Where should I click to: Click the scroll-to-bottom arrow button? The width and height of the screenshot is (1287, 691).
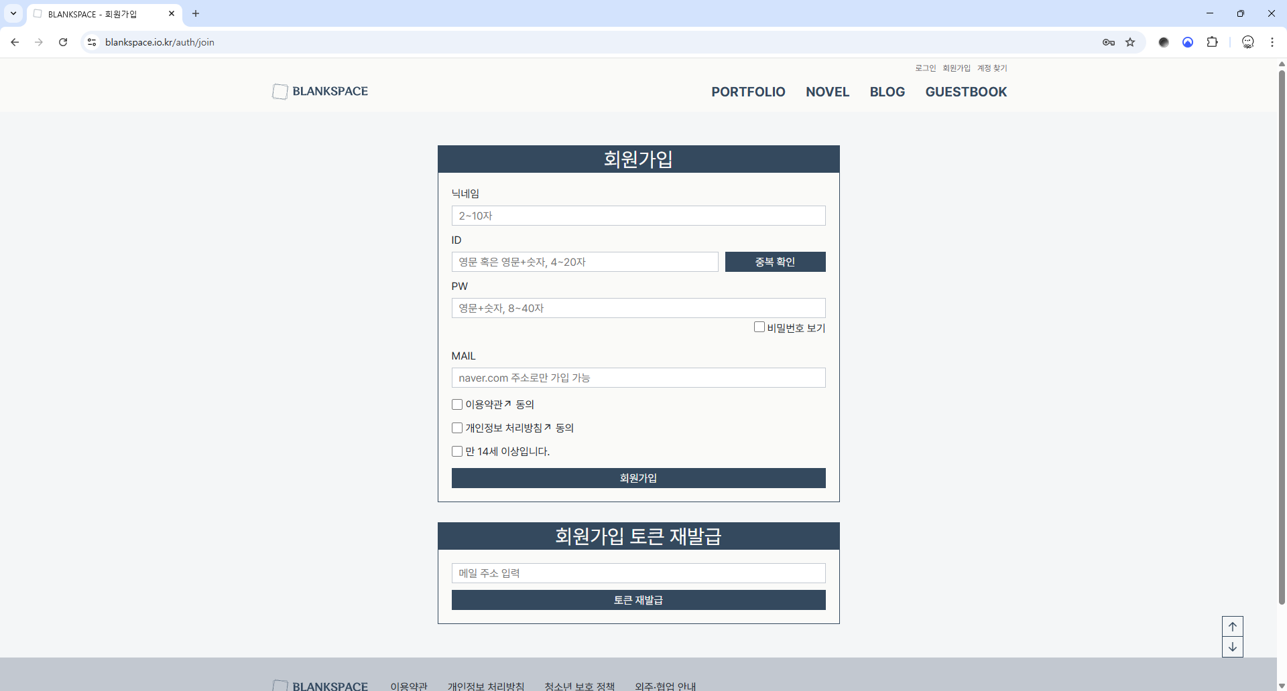[1232, 647]
